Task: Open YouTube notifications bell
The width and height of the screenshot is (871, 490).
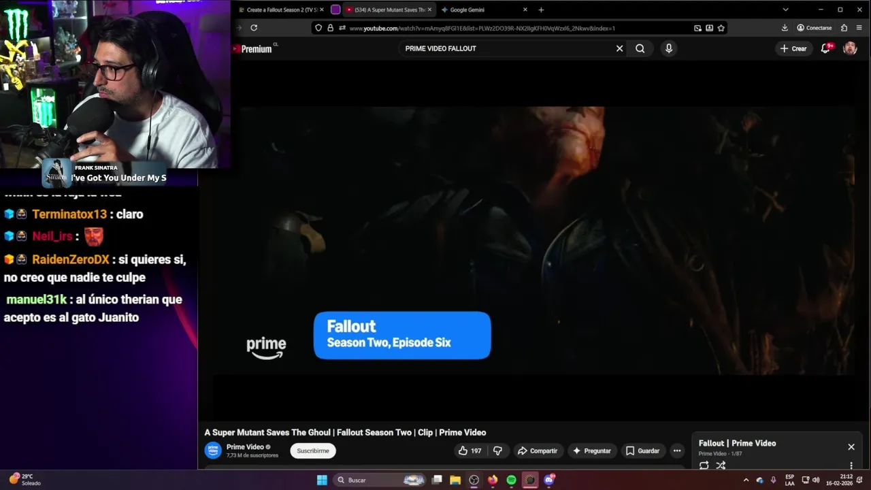Action: (825, 48)
